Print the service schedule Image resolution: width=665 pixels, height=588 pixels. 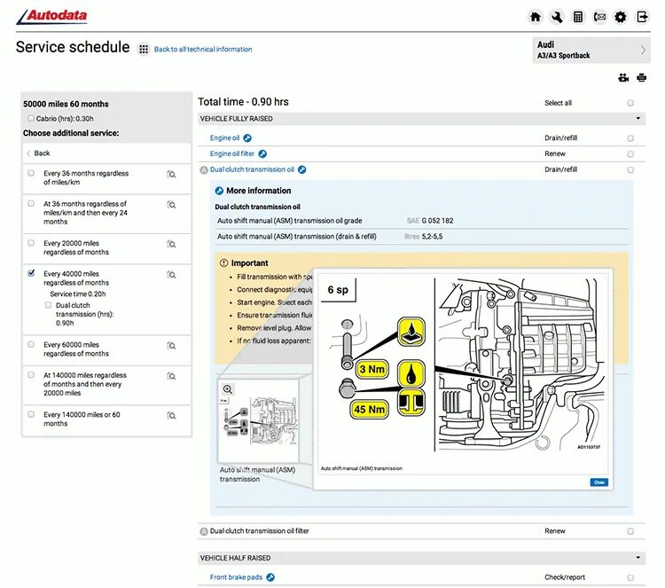(642, 78)
